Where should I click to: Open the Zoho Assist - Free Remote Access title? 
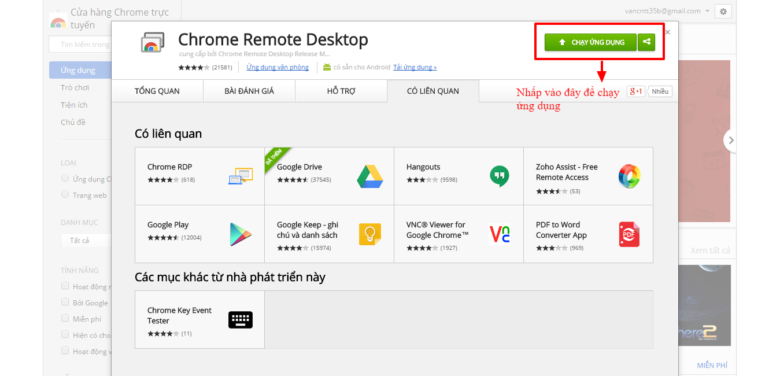tap(567, 172)
